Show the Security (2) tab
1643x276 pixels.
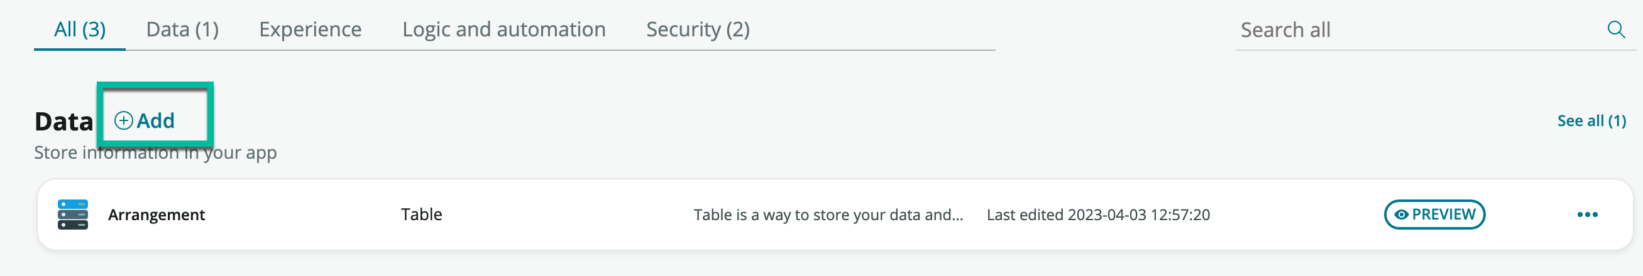click(698, 29)
